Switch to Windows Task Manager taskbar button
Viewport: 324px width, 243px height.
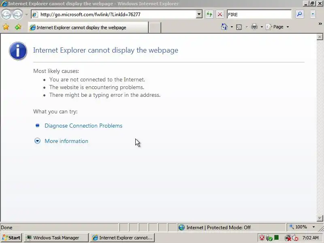coord(56,238)
